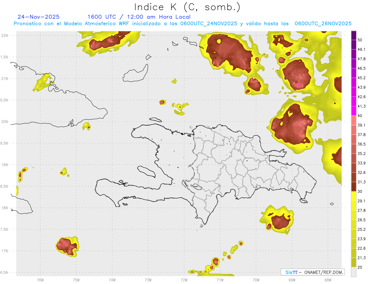Click the color scale label '26.5'

(362, 220)
